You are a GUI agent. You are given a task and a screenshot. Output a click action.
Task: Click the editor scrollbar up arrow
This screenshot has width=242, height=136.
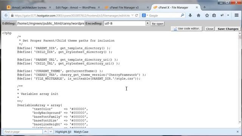pos(240,33)
